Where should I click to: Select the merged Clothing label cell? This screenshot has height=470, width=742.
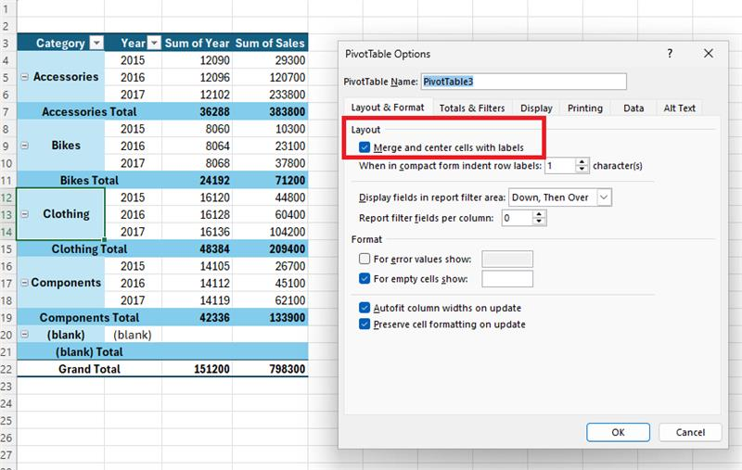[61, 214]
